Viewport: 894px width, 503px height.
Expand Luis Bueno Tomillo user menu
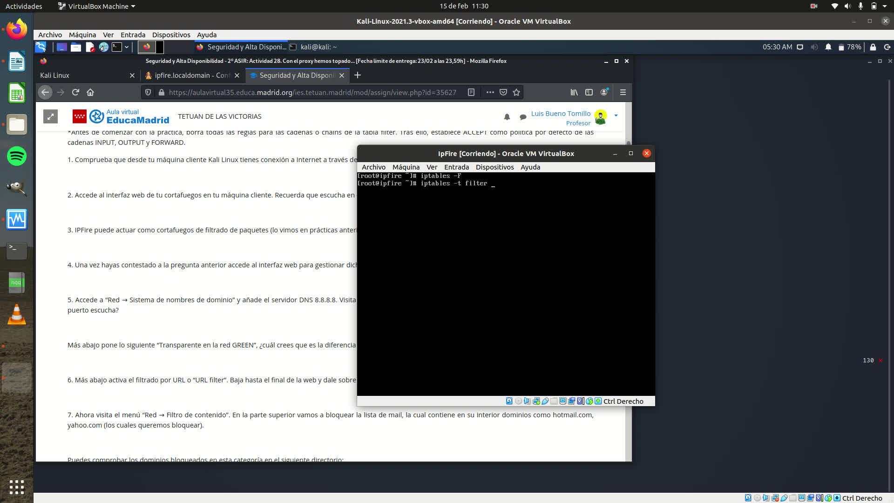[x=616, y=116]
